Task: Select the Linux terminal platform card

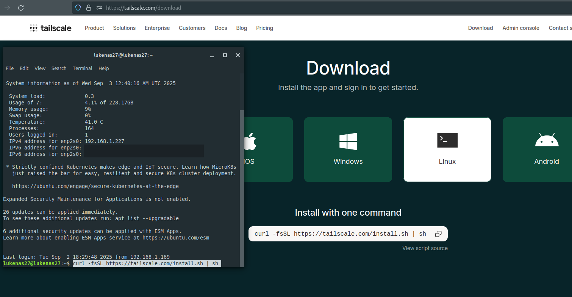Action: tap(447, 149)
